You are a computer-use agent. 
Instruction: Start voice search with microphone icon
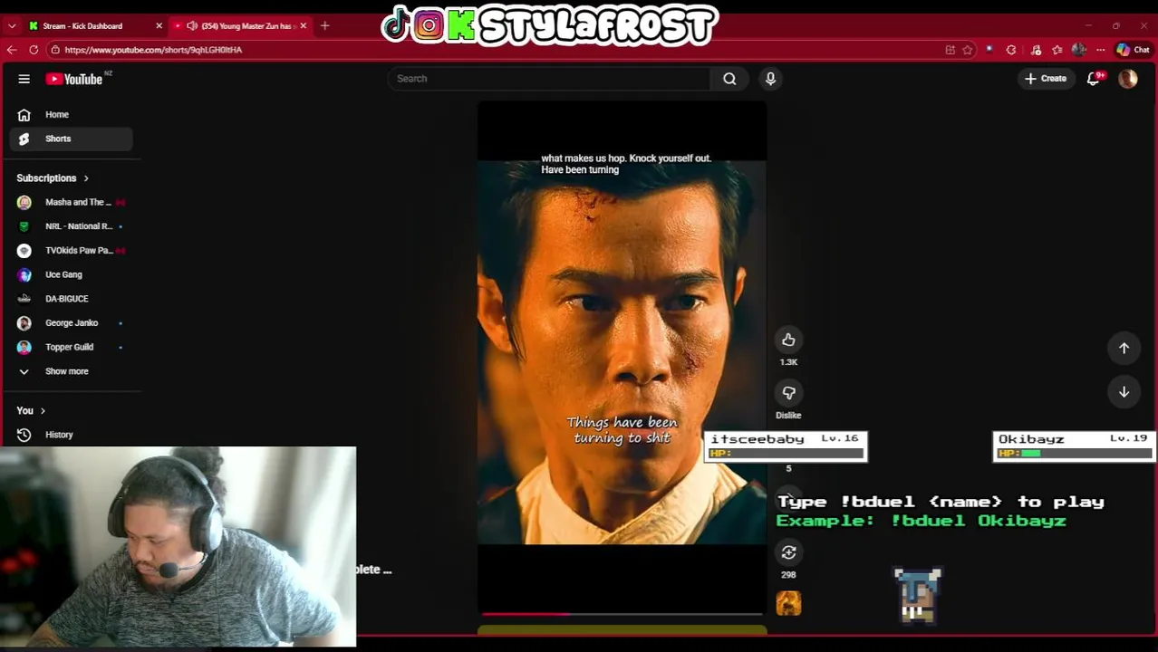point(770,79)
